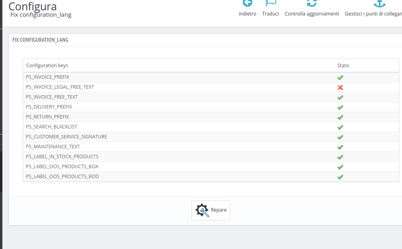The height and width of the screenshot is (249, 402).
Task: Click the Fix configuration_lang subtitle
Action: 41,15
